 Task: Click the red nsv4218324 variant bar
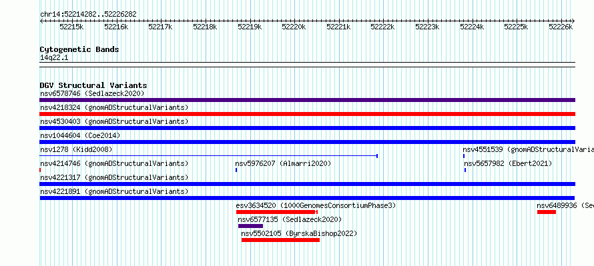[307, 114]
